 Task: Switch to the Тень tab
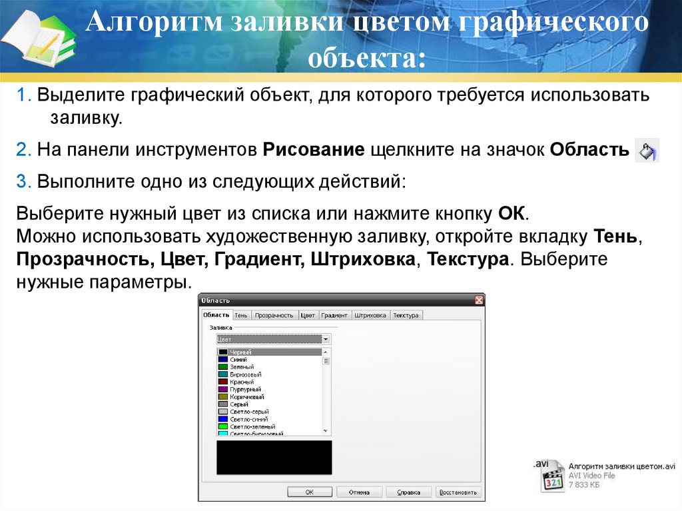click(x=241, y=315)
